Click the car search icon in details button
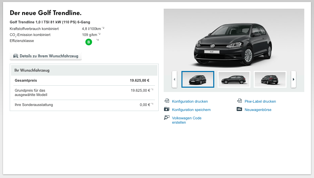This screenshot has height=178, width=314. click(x=16, y=56)
